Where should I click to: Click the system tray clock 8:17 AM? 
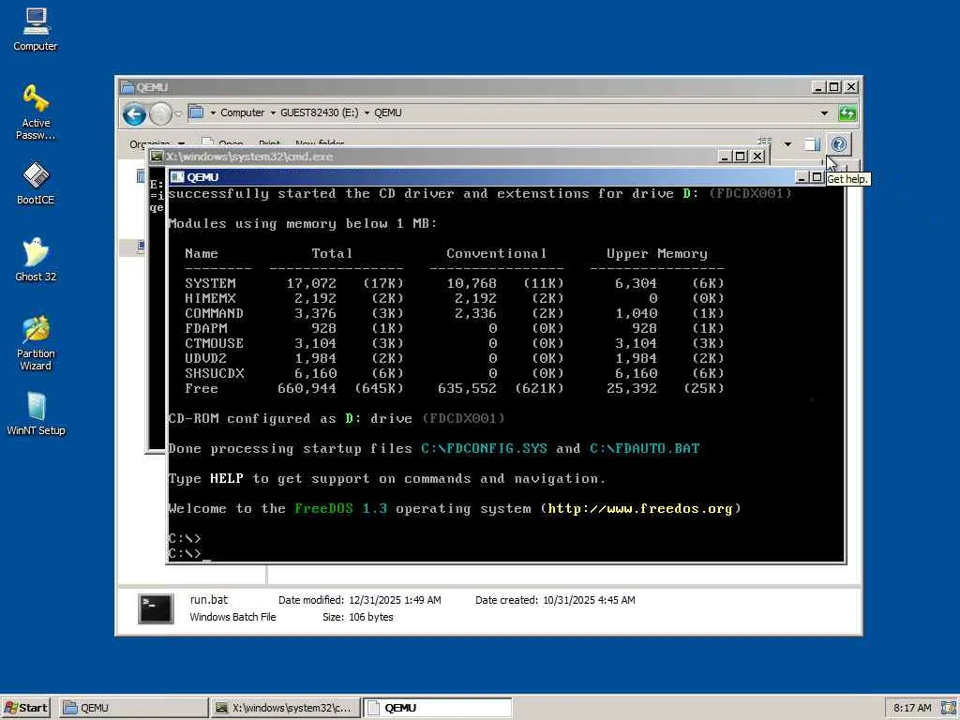[x=912, y=708]
